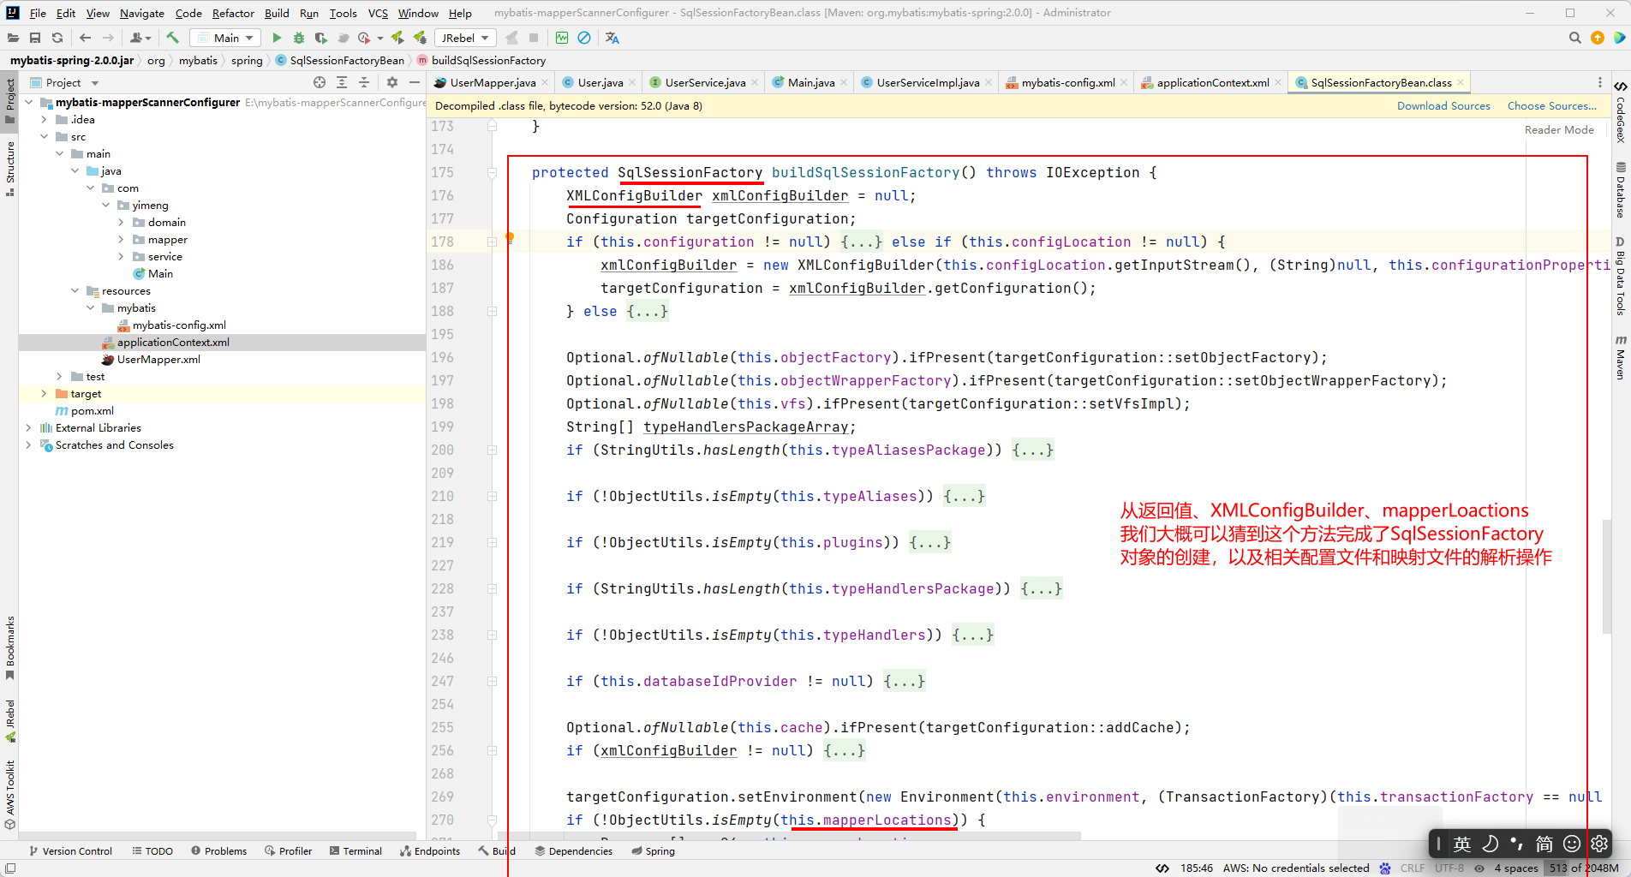This screenshot has height=877, width=1631.
Task: Open the JRebel configuration dropdown
Action: click(x=465, y=38)
